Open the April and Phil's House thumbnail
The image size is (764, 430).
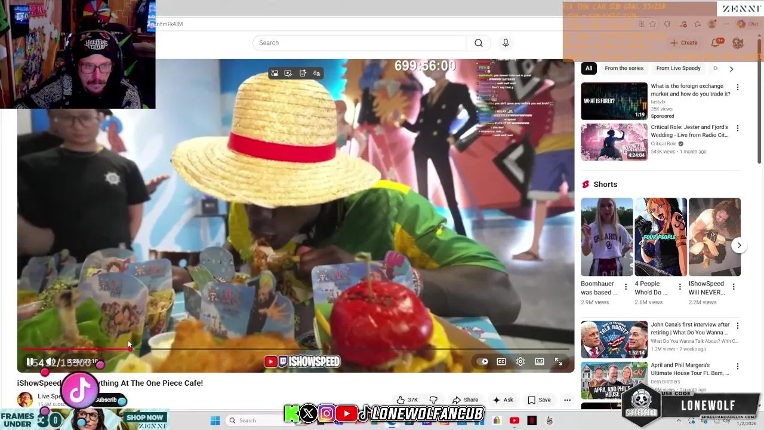tap(614, 380)
